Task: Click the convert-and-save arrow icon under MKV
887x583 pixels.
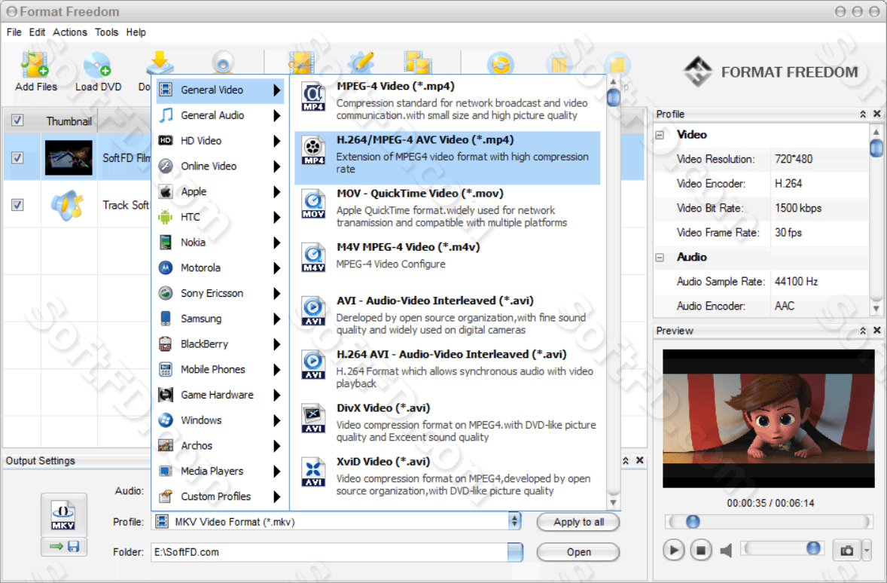Action: click(63, 546)
